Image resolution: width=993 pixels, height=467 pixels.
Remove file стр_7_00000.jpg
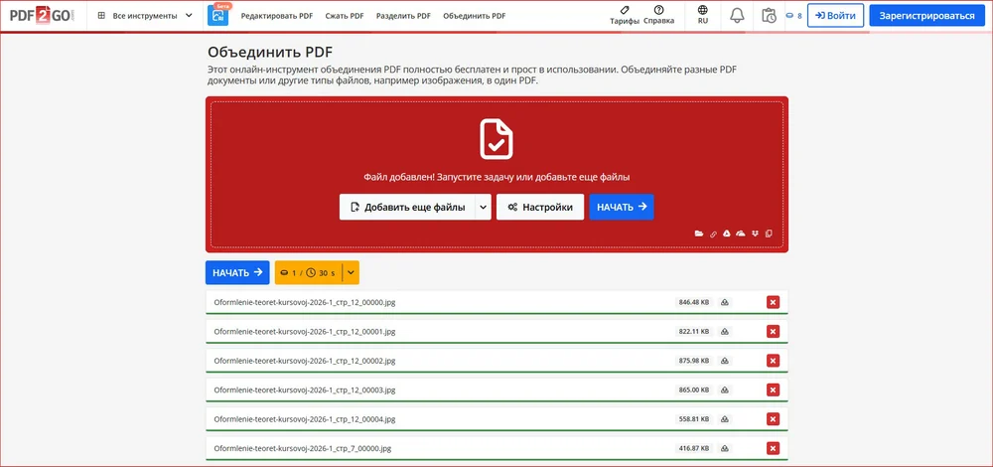click(773, 448)
